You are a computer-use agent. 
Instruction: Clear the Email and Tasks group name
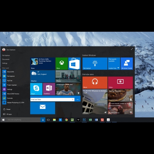(73, 99)
